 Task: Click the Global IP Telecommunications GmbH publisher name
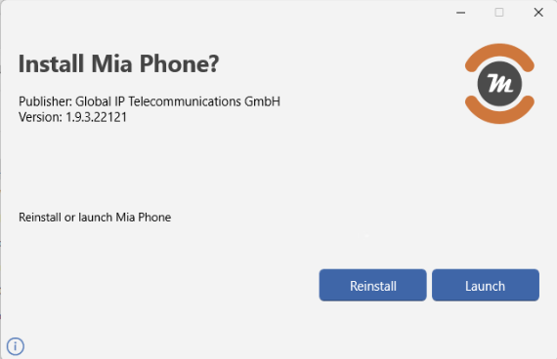(178, 101)
